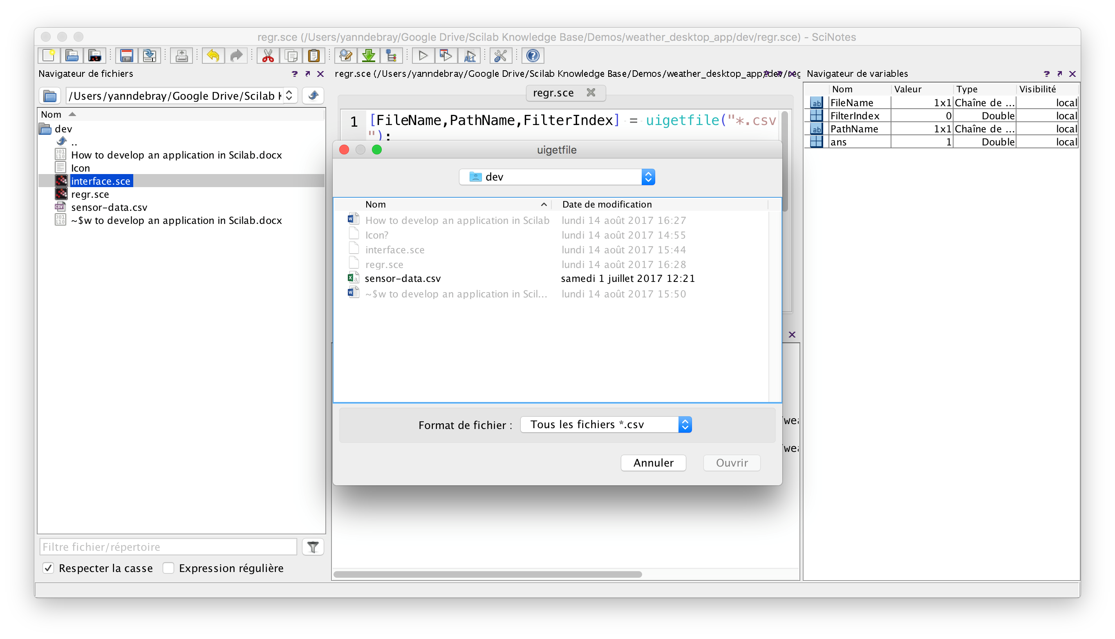Click the Save As toolbar icon
This screenshot has height=639, width=1115.
[149, 56]
